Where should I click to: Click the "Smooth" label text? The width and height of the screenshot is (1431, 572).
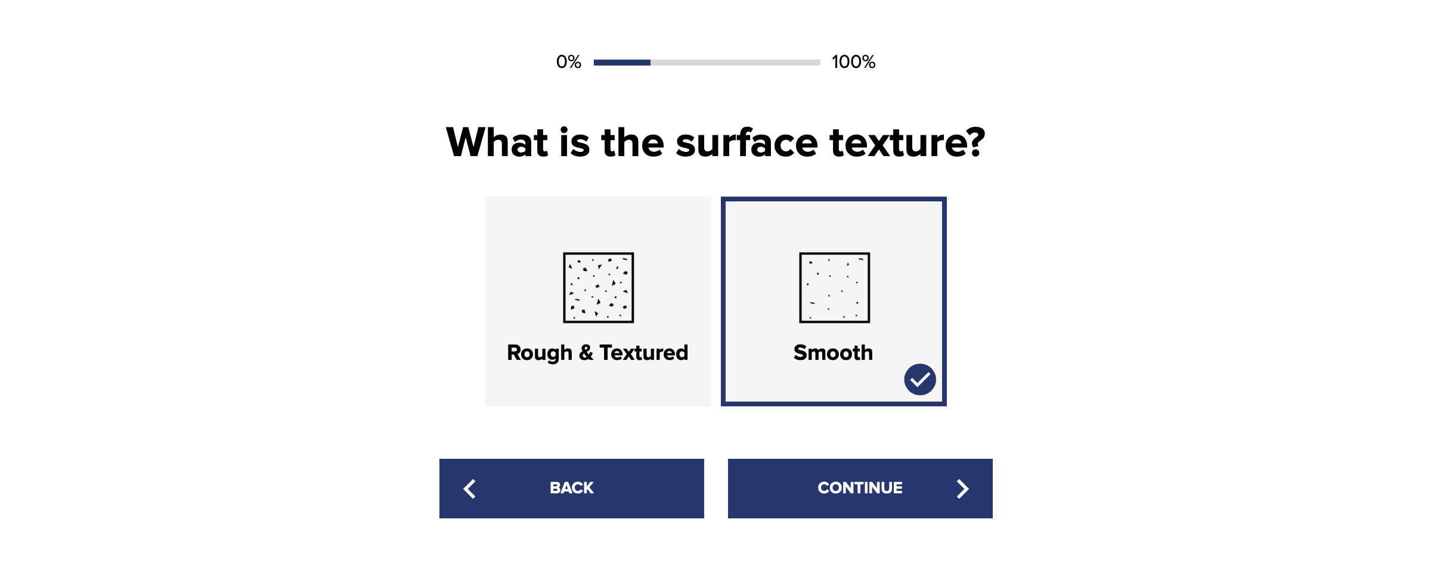833,353
